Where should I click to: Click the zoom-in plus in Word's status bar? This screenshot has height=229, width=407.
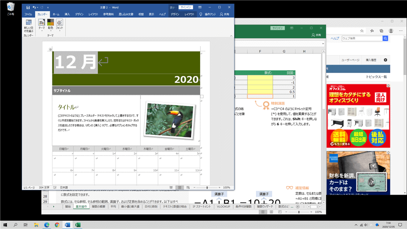219,187
